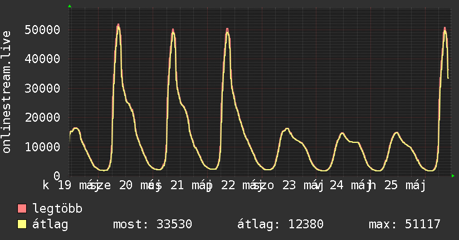The height and width of the screenshot is (240, 459).
Task: Click the 30000 y-axis label
Action: (42, 88)
